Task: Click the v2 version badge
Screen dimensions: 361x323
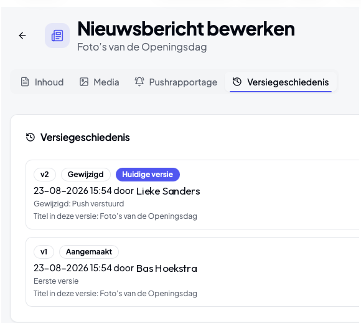Action: [x=45, y=175]
